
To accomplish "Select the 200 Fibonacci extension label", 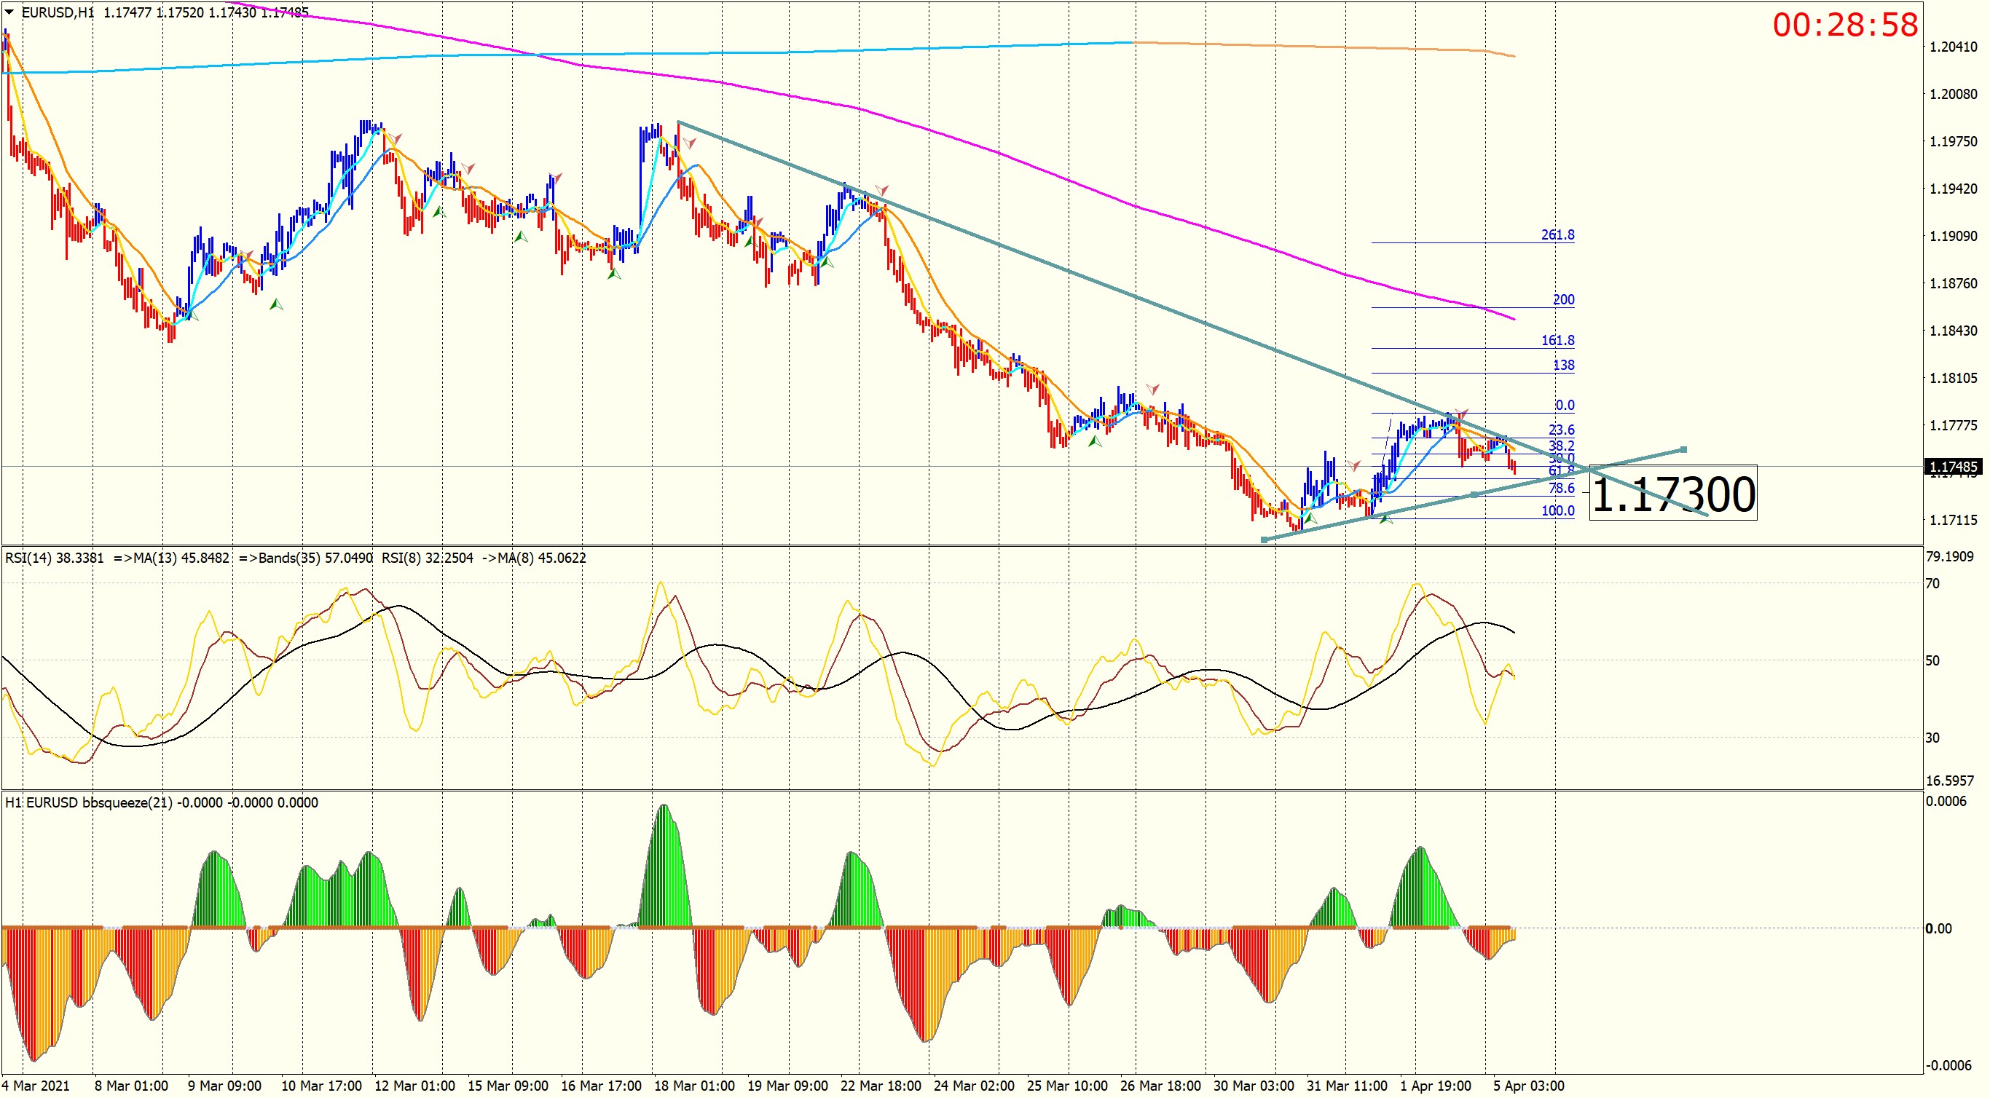I will point(1563,299).
